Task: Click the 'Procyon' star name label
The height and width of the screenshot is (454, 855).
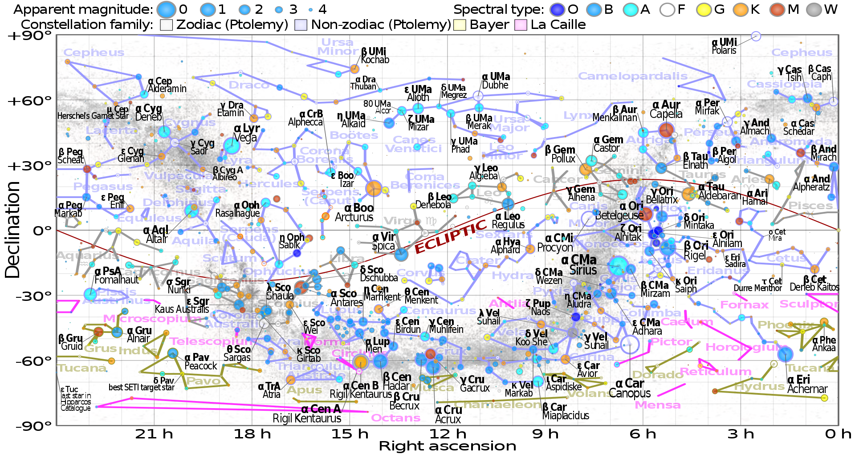Action: [555, 247]
